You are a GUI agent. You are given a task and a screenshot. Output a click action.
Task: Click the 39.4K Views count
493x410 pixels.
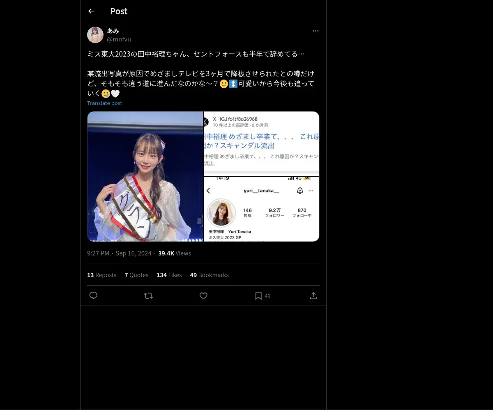[175, 253]
